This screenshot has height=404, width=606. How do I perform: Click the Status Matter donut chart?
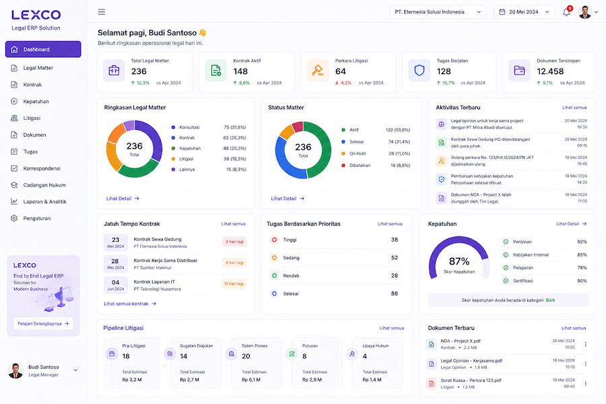[303, 150]
